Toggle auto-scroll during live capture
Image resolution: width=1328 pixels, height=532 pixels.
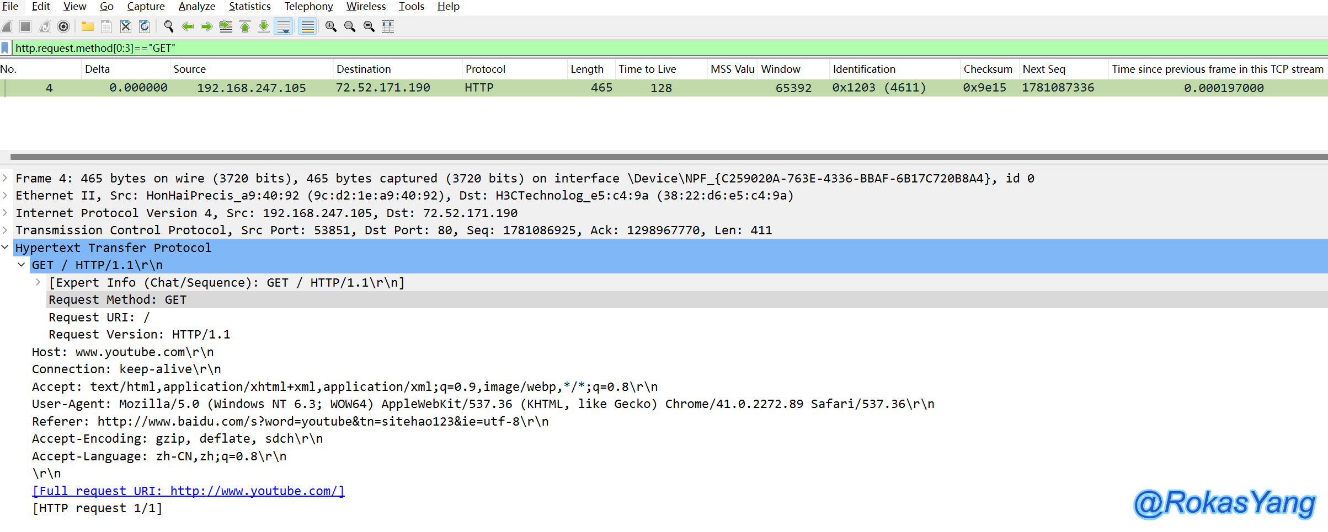(284, 26)
